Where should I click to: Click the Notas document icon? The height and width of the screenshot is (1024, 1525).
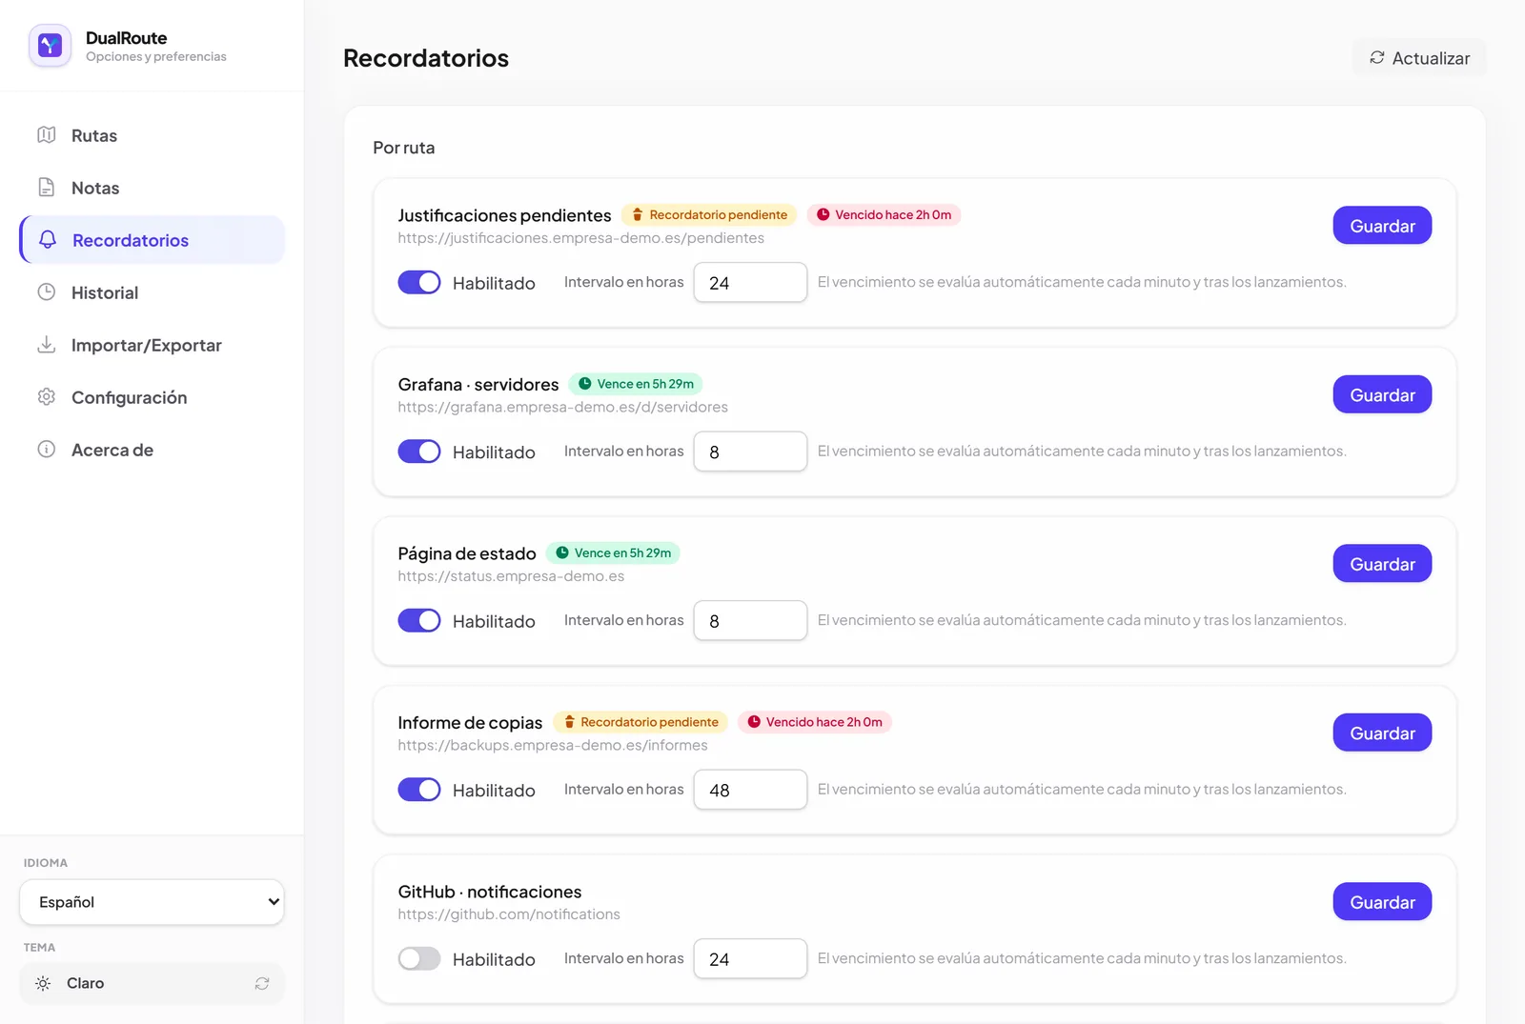tap(46, 188)
